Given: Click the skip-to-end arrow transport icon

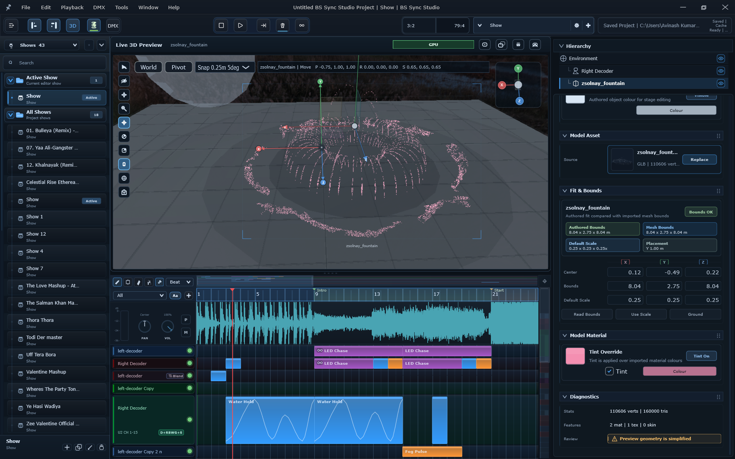Looking at the screenshot, I should pyautogui.click(x=263, y=25).
